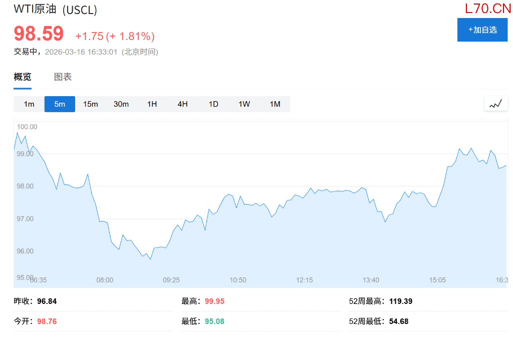Viewport: 513px width, 337px height.
Task: Open the 概览 overview tab
Action: pyautogui.click(x=23, y=77)
